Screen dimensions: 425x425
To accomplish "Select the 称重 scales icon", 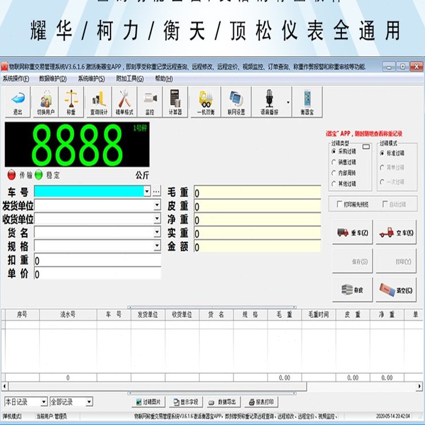I will [71, 102].
